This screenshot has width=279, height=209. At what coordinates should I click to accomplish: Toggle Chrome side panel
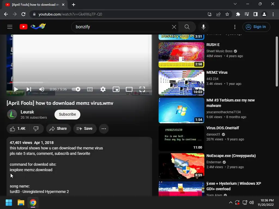pyautogui.click(x=256, y=14)
